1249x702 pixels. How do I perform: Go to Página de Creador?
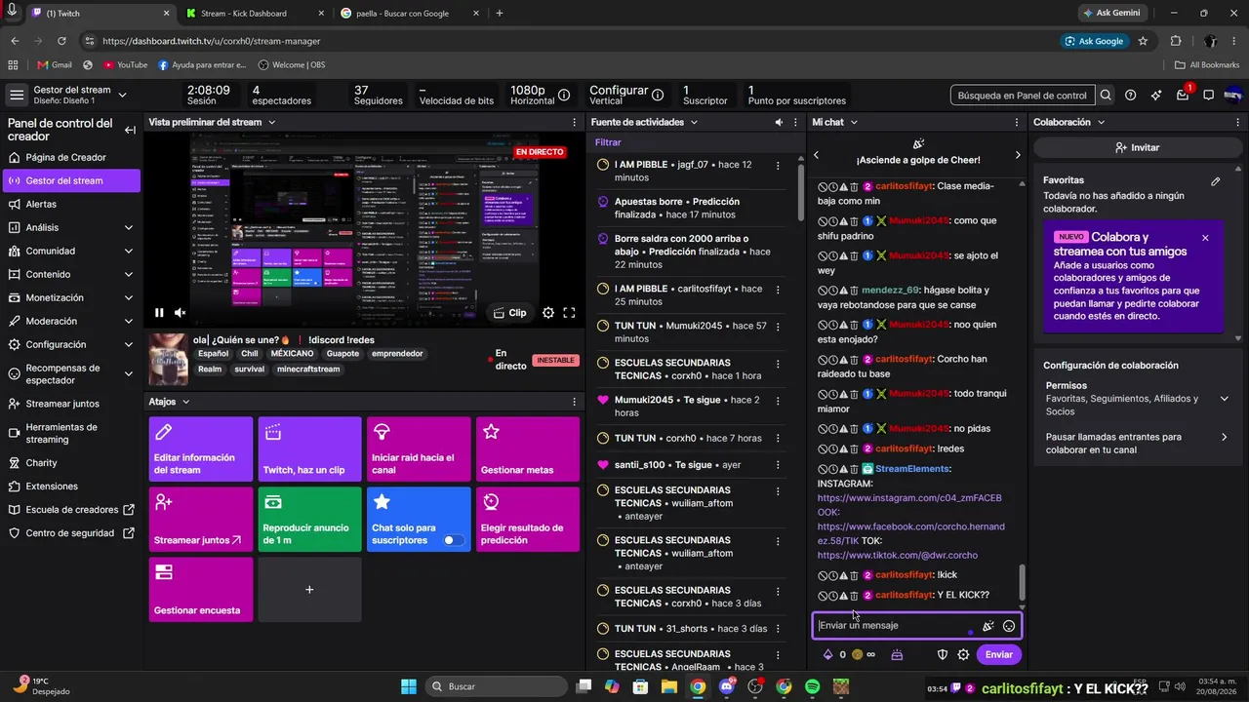(70, 157)
